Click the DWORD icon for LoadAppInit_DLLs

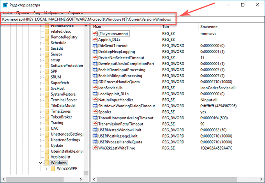95,94
